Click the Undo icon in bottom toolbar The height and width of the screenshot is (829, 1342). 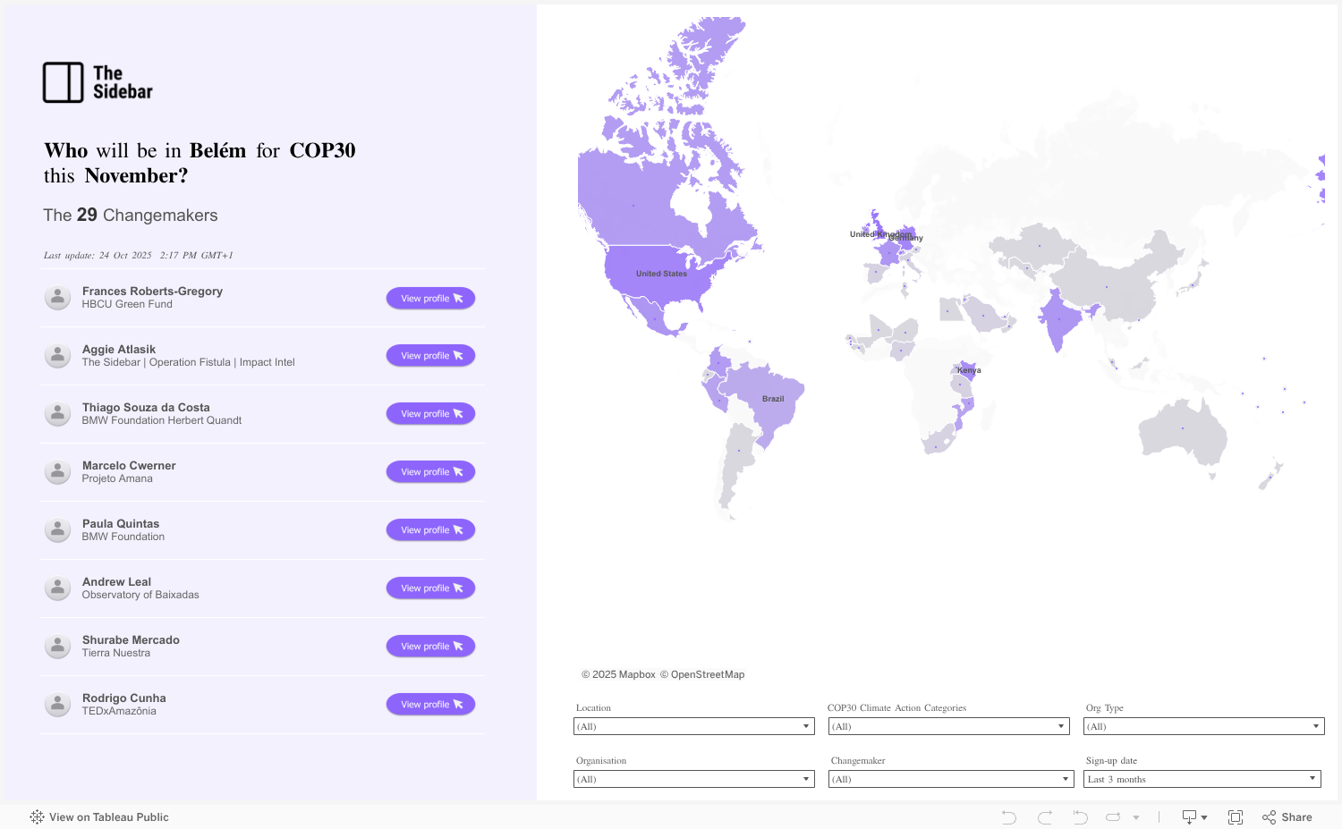click(x=1008, y=817)
